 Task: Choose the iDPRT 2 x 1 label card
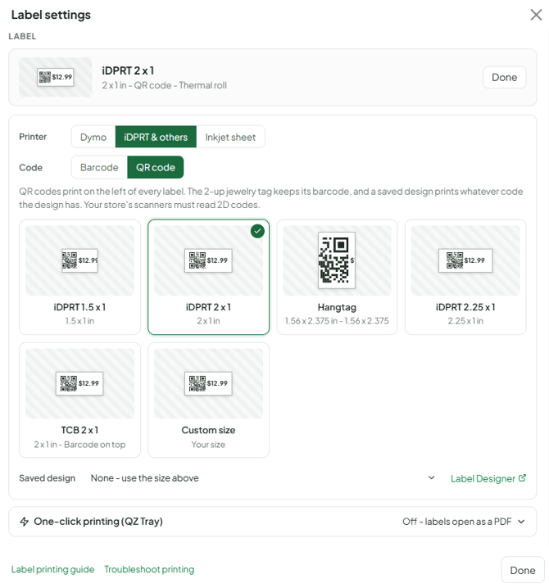click(x=208, y=277)
